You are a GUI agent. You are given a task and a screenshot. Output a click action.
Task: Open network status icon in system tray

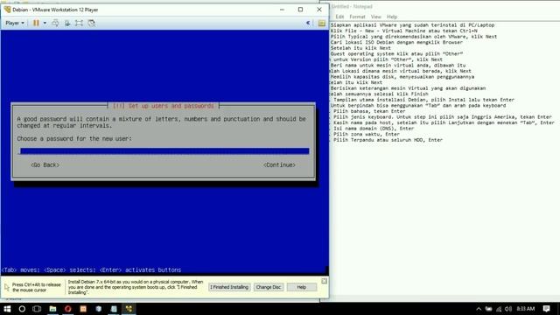[x=499, y=309]
